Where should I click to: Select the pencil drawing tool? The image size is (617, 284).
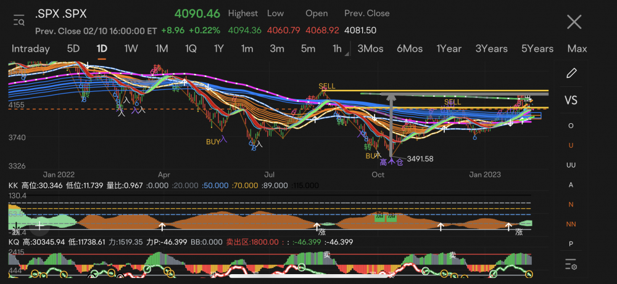571,73
